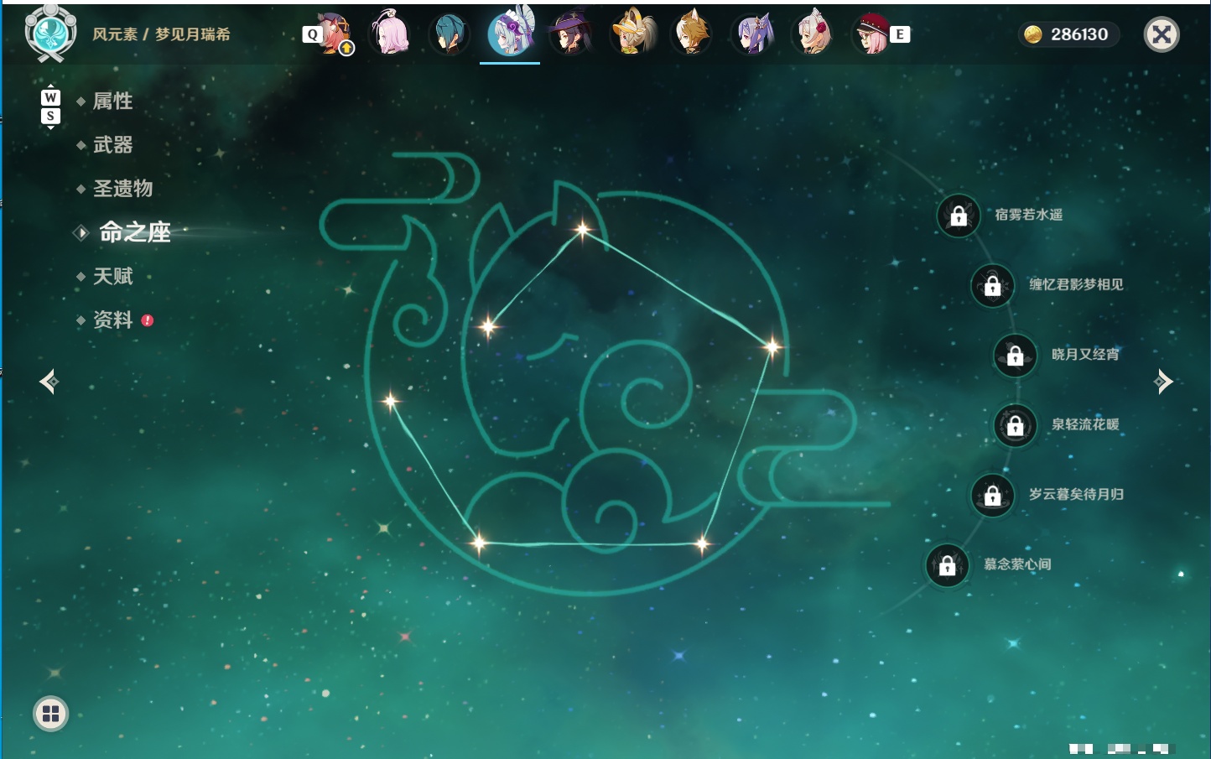The height and width of the screenshot is (759, 1211).
Task: Select the pink-haired character portrait in party bar
Action: point(391,34)
